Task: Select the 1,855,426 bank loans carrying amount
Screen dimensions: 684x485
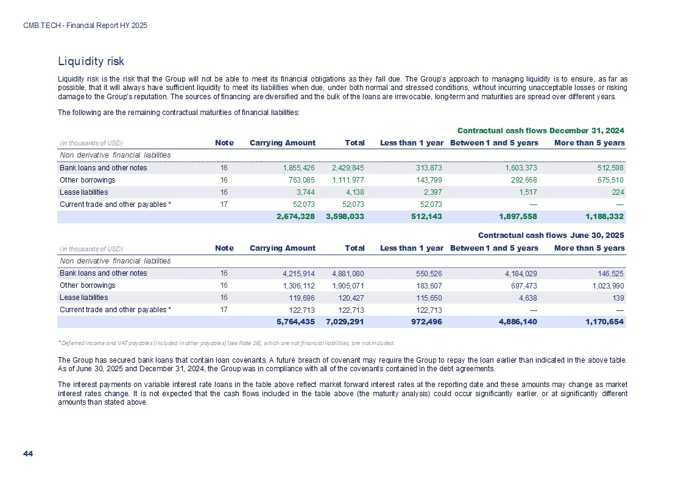Action: point(294,168)
